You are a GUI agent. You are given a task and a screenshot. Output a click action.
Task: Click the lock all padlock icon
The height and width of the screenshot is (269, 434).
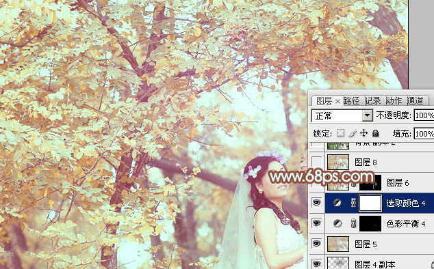click(x=375, y=133)
